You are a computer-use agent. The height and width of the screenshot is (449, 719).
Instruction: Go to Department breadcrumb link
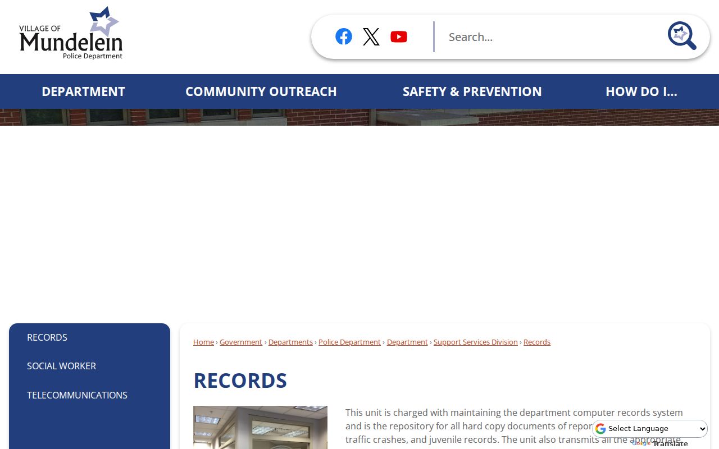[407, 342]
